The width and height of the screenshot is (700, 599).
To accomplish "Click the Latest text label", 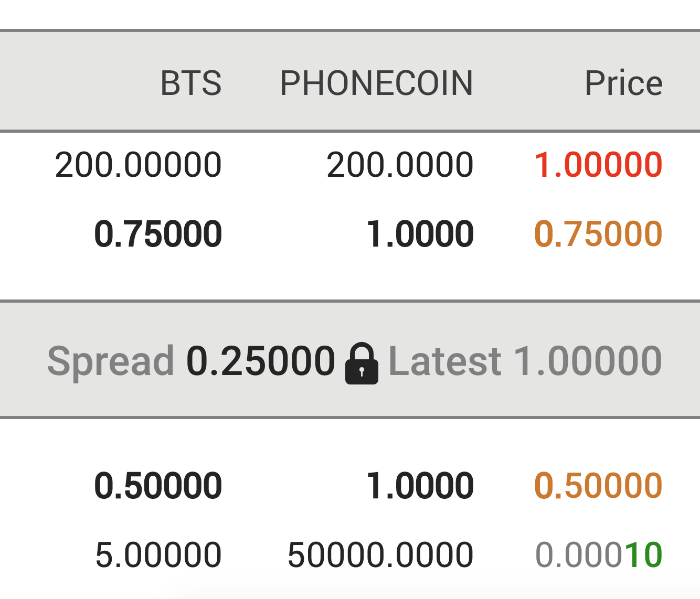I will 445,361.
